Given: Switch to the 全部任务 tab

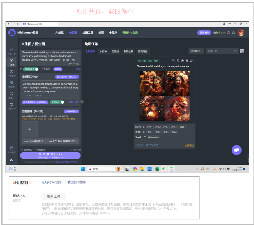Looking at the screenshot, I should tap(90, 51).
